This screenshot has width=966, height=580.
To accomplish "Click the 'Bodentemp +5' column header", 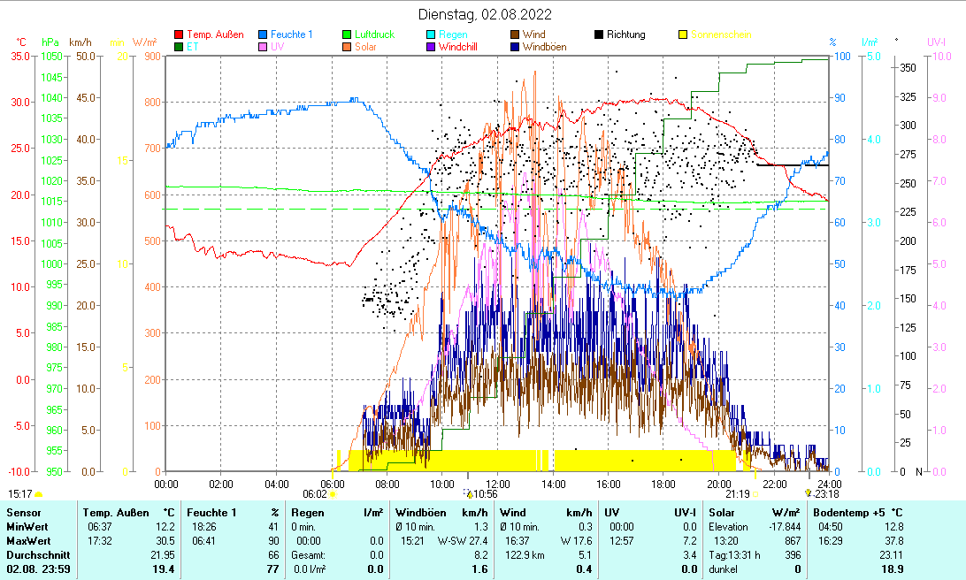I will [850, 513].
